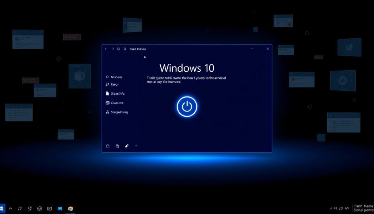Image resolution: width=374 pixels, height=214 pixels.
Task: Open the Stageoming sidebar item
Action: (119, 112)
